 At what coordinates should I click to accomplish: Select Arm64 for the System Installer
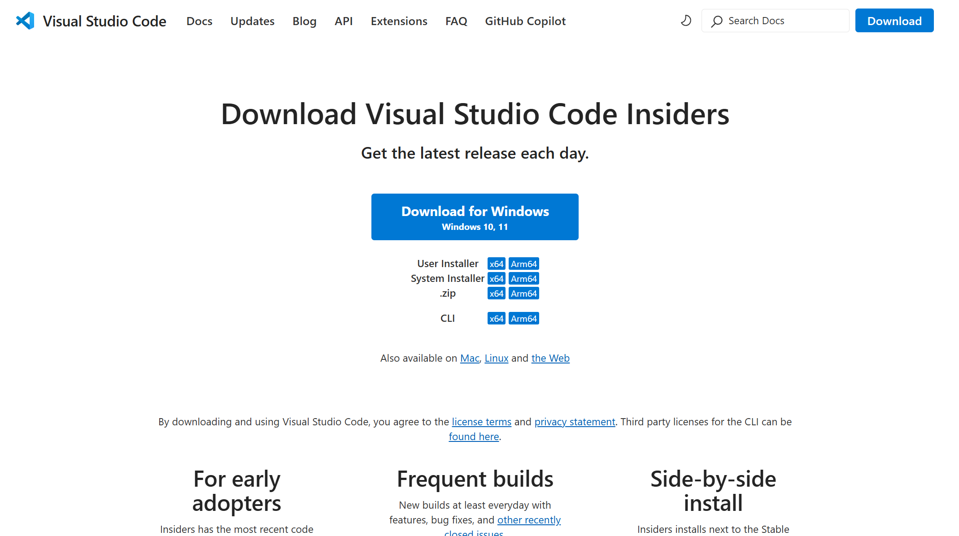pyautogui.click(x=523, y=278)
